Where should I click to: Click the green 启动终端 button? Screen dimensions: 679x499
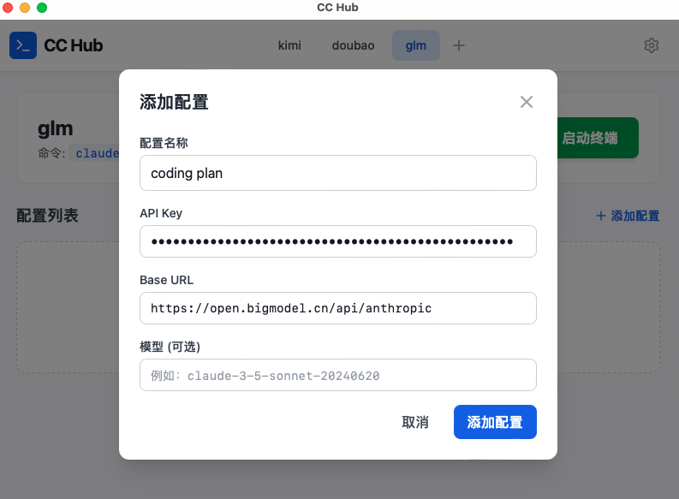599,138
